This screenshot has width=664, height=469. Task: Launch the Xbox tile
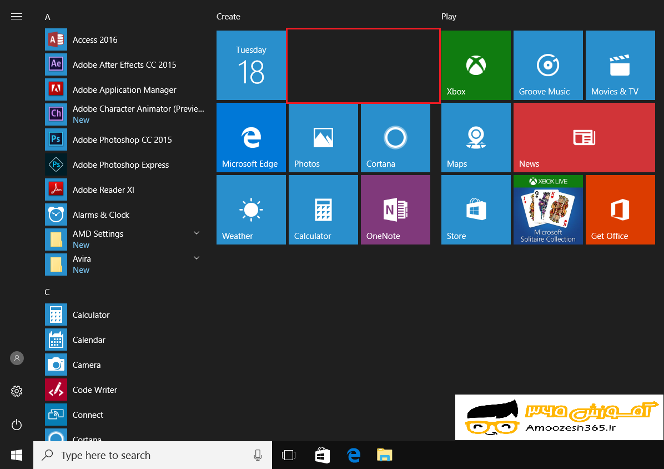point(476,65)
